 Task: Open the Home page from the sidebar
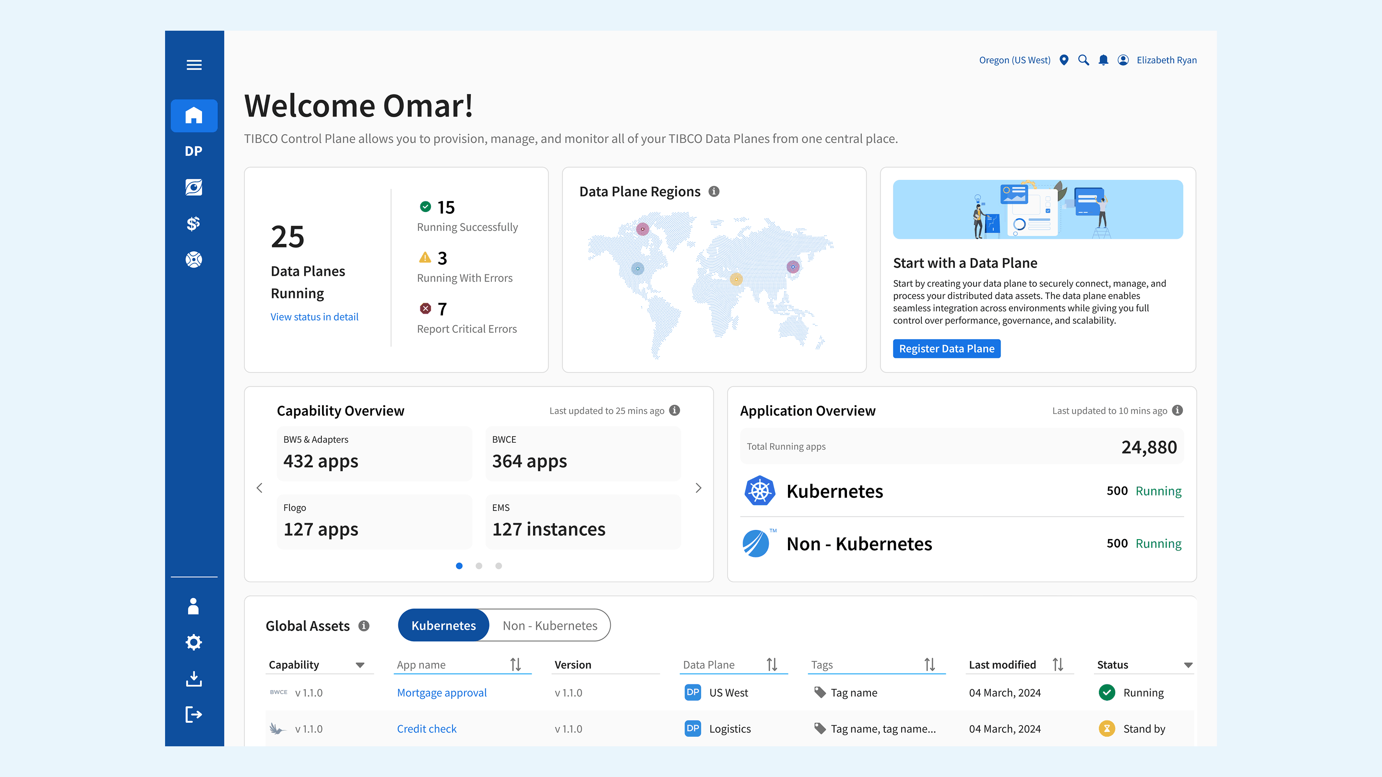pyautogui.click(x=194, y=116)
